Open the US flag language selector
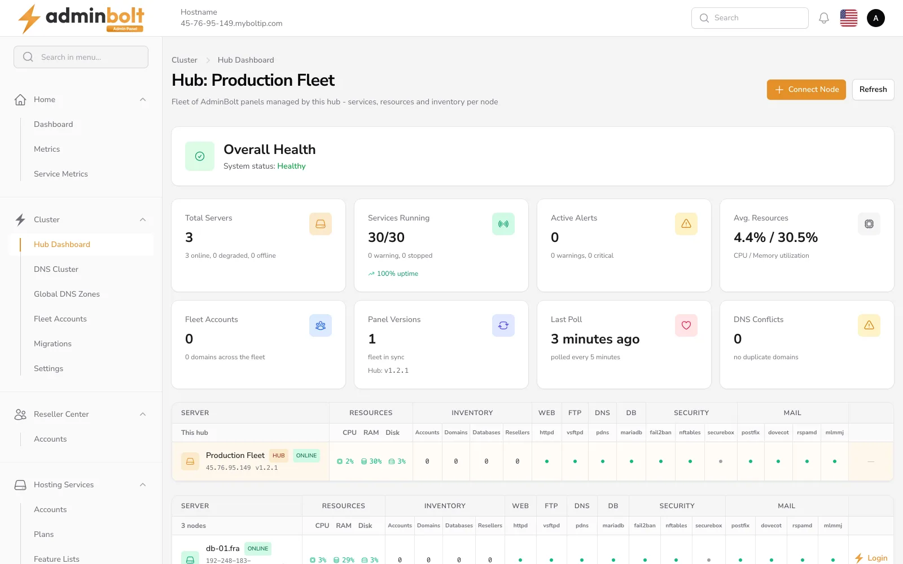Screen dimensions: 903x564 coord(849,18)
